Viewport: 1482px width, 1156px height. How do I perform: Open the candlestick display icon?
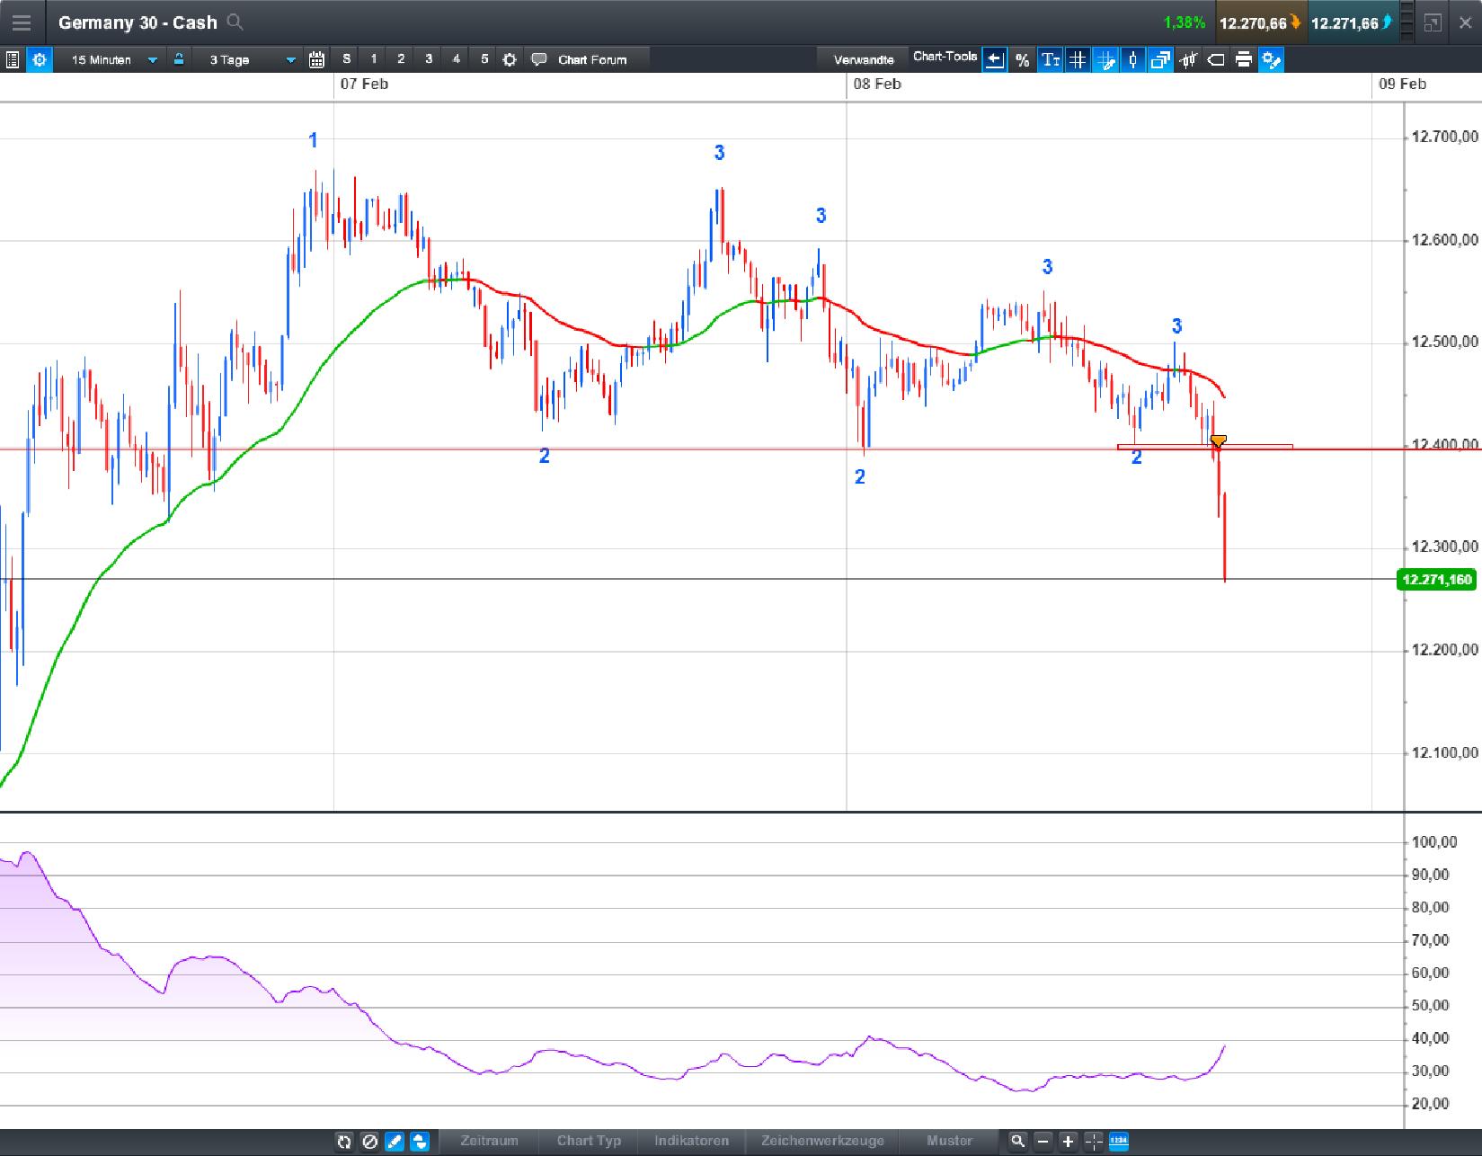click(x=1132, y=59)
